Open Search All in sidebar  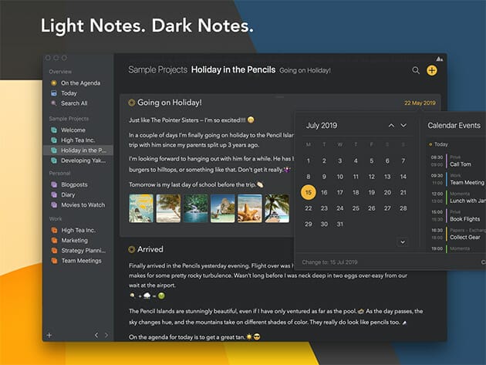(74, 103)
